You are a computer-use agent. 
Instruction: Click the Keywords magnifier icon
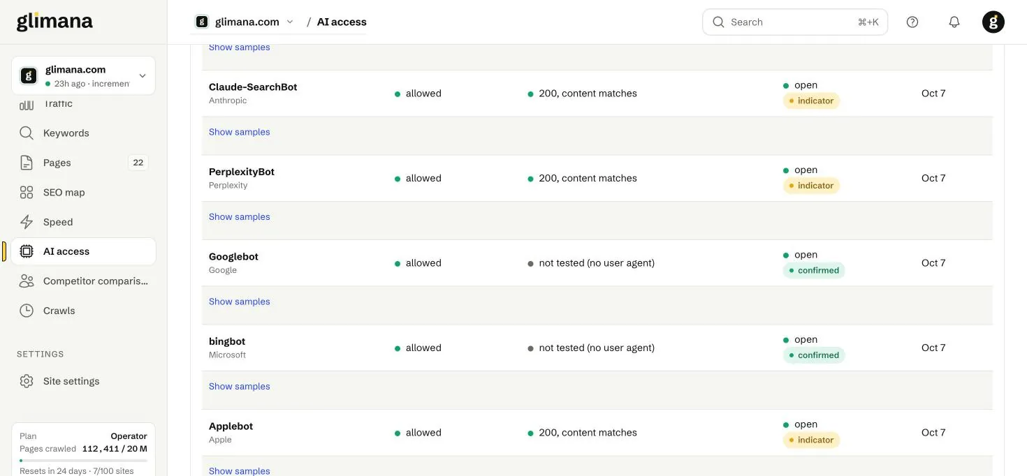pos(27,133)
